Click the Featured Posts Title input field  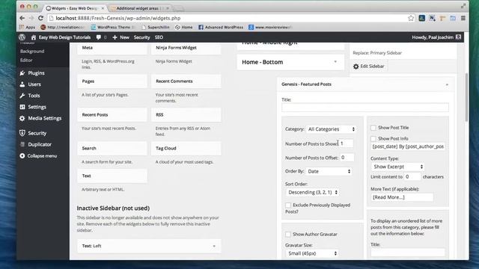click(365, 108)
